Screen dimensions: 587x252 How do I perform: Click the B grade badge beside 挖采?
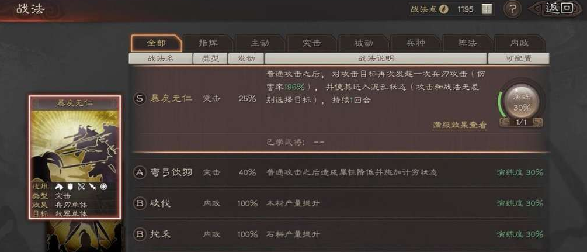pos(140,234)
